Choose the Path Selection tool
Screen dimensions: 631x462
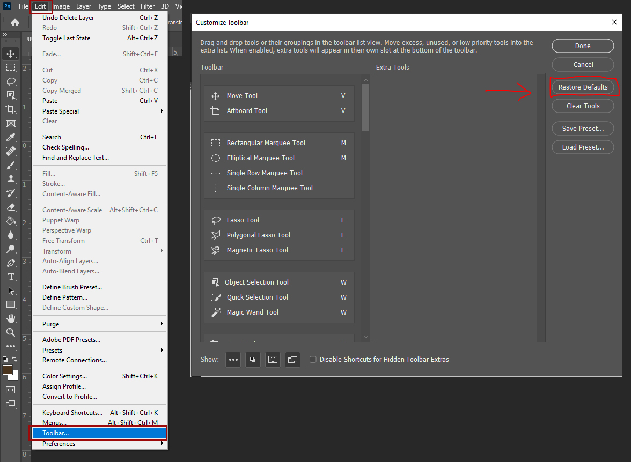[x=11, y=290]
